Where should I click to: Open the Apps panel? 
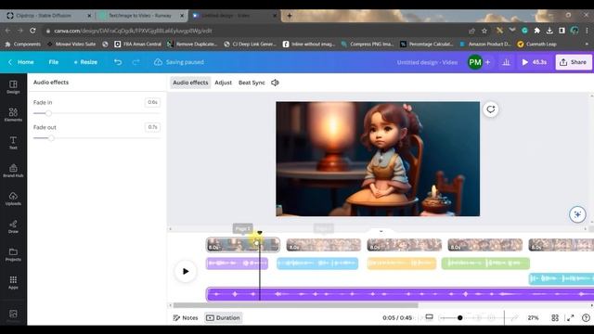(13, 282)
